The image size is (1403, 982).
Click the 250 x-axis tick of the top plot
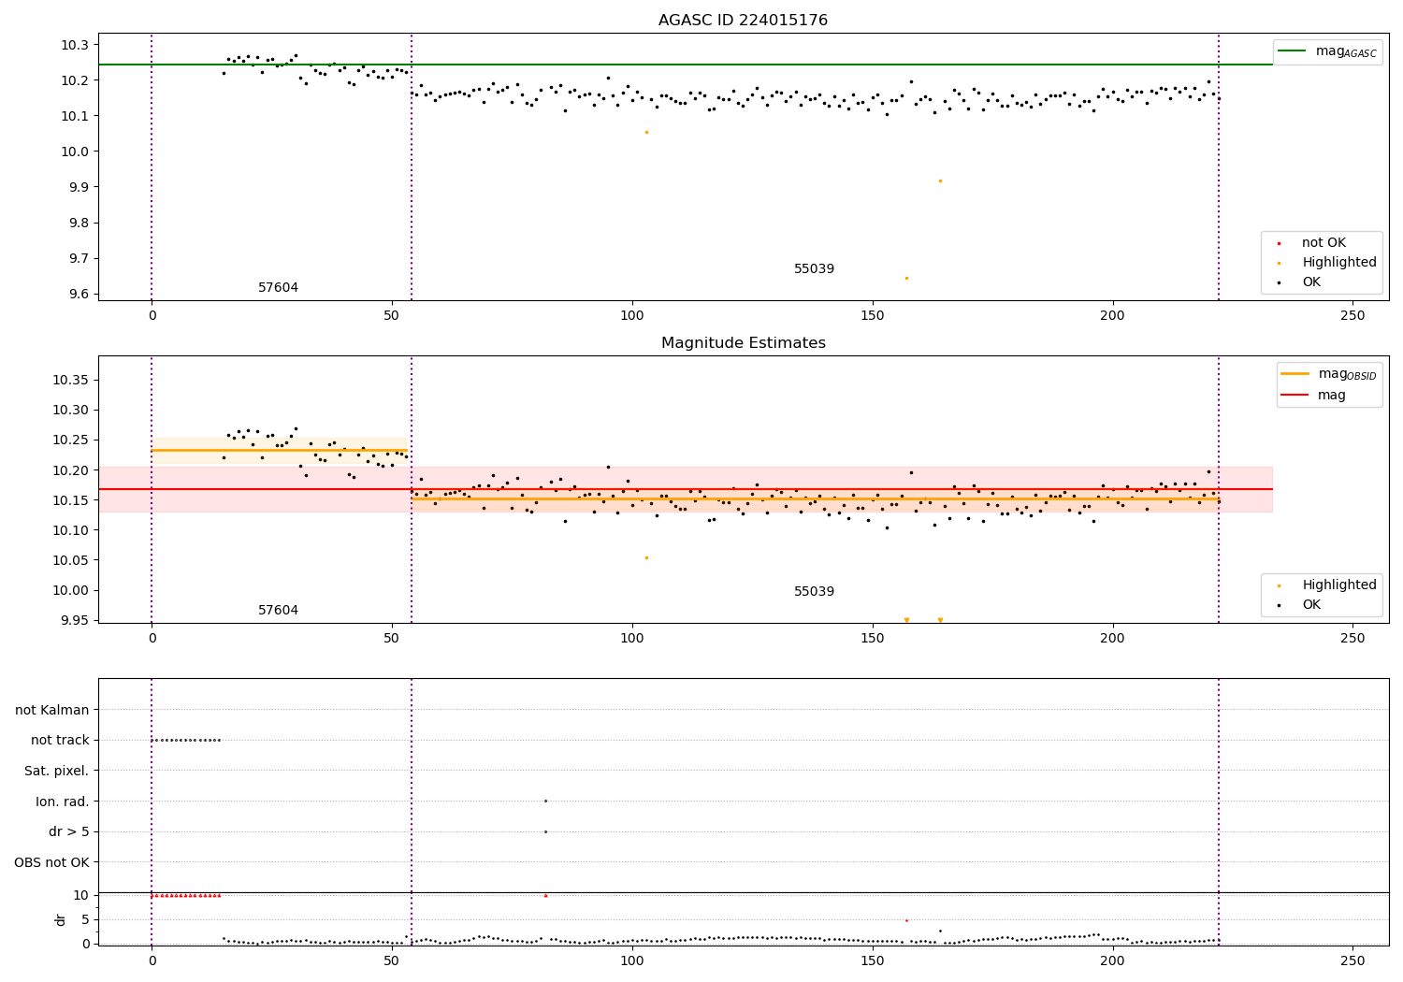click(1352, 316)
